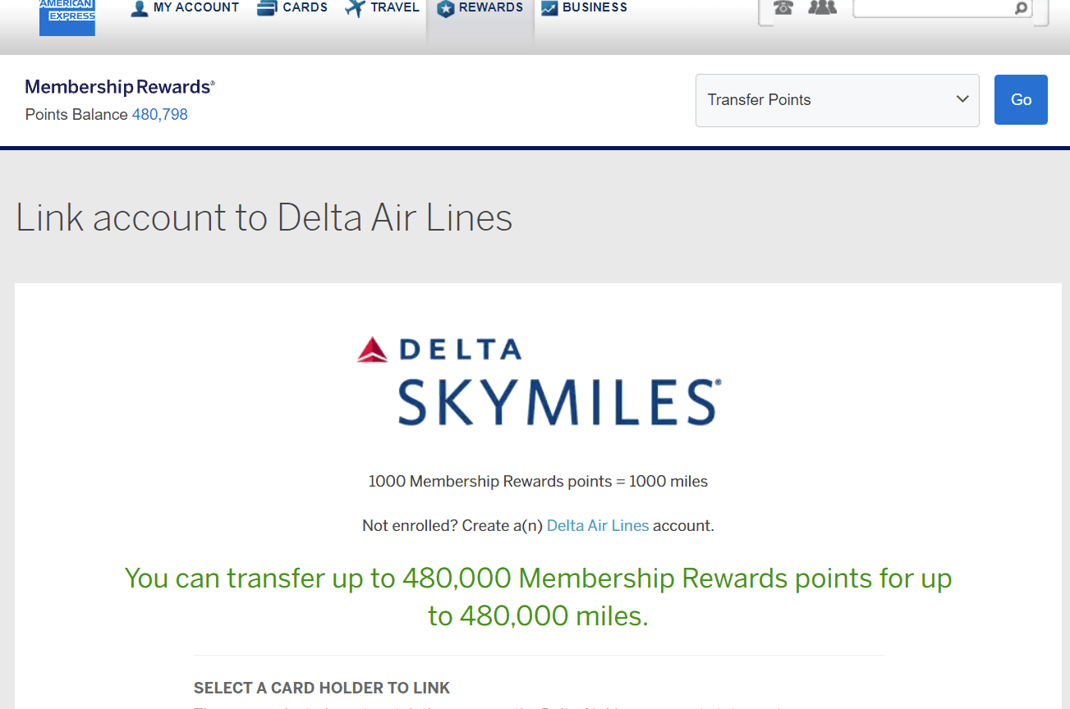Select the TRAVEL menu text
Viewport: 1070px width, 709px height.
pos(395,7)
